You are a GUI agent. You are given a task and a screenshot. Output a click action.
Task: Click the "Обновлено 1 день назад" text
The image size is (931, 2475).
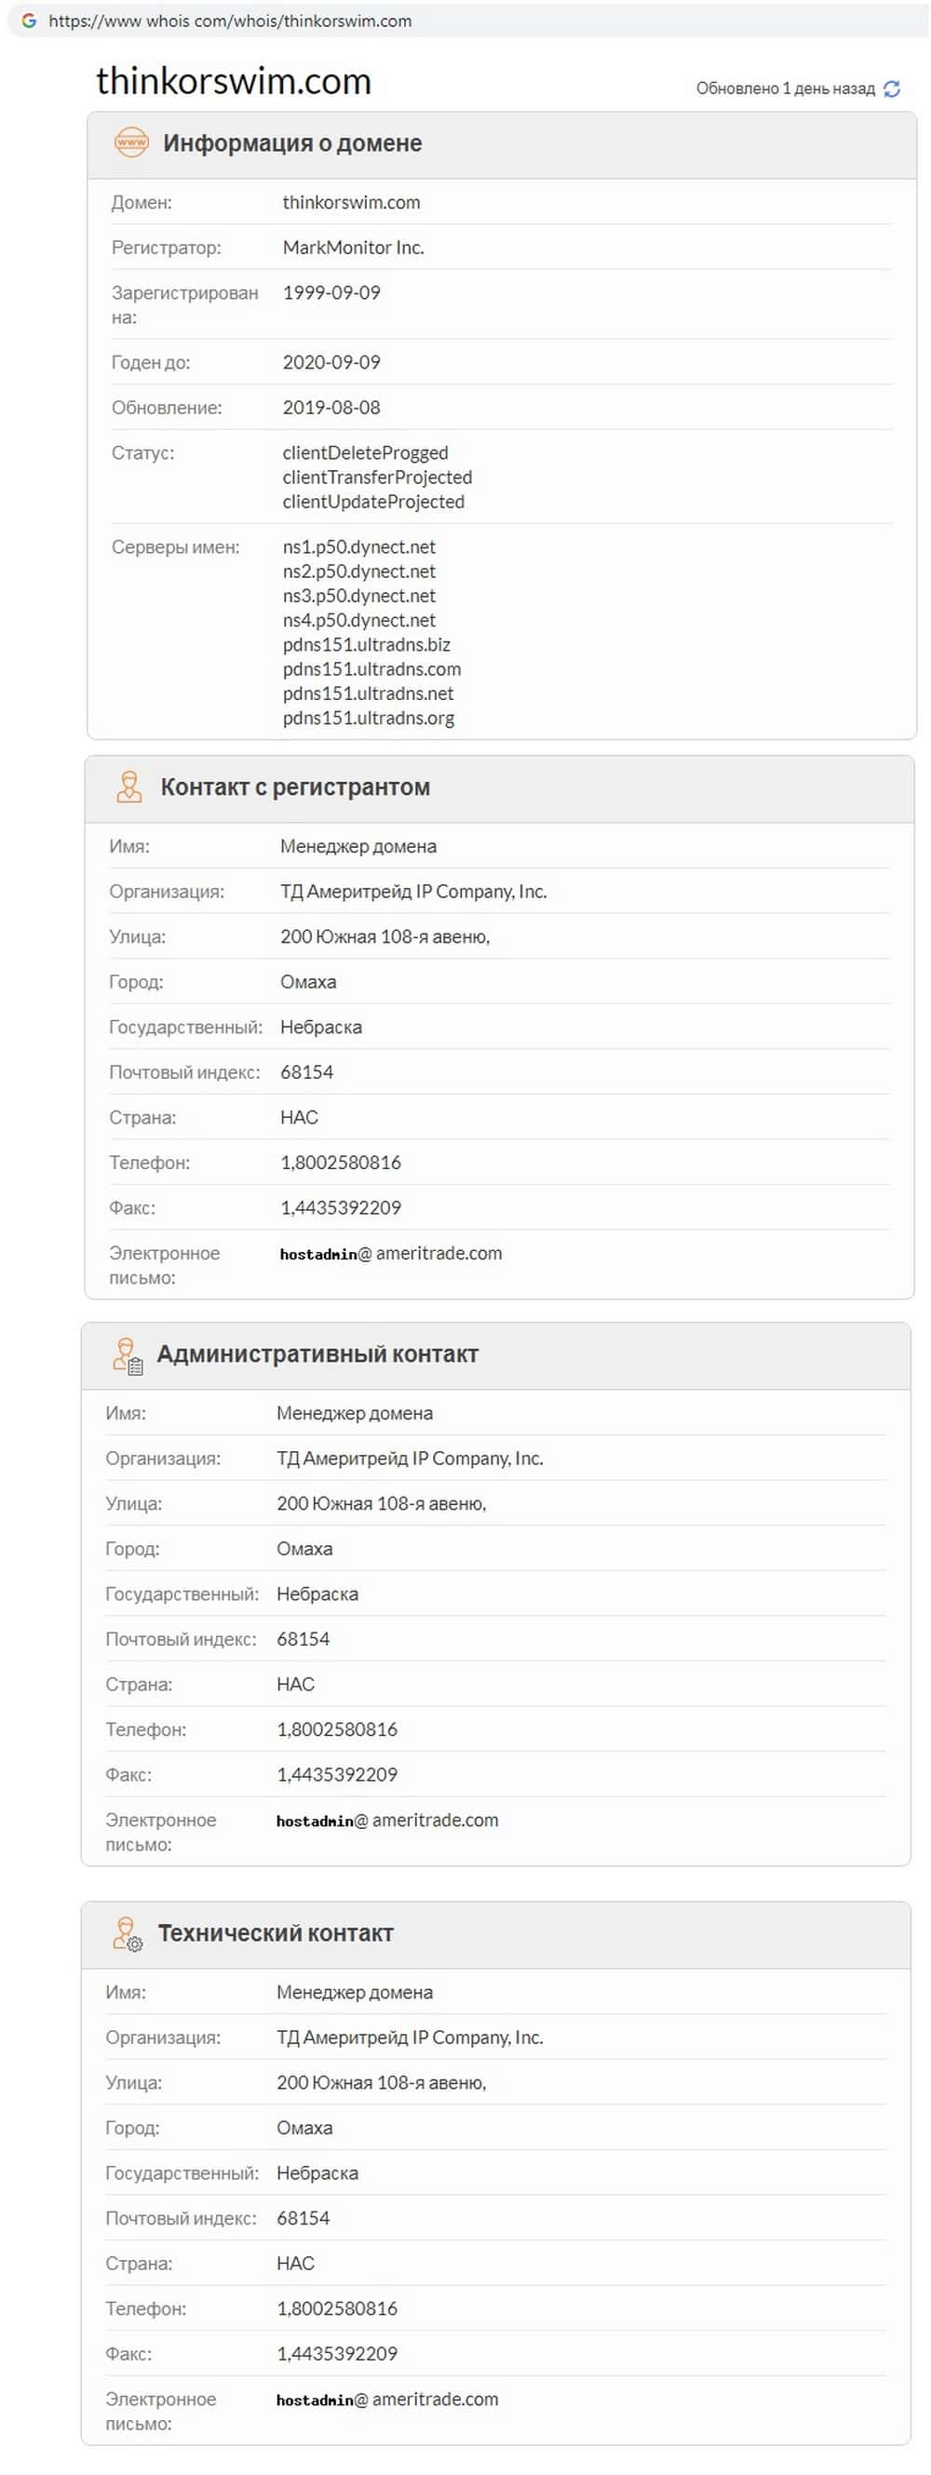click(x=785, y=88)
